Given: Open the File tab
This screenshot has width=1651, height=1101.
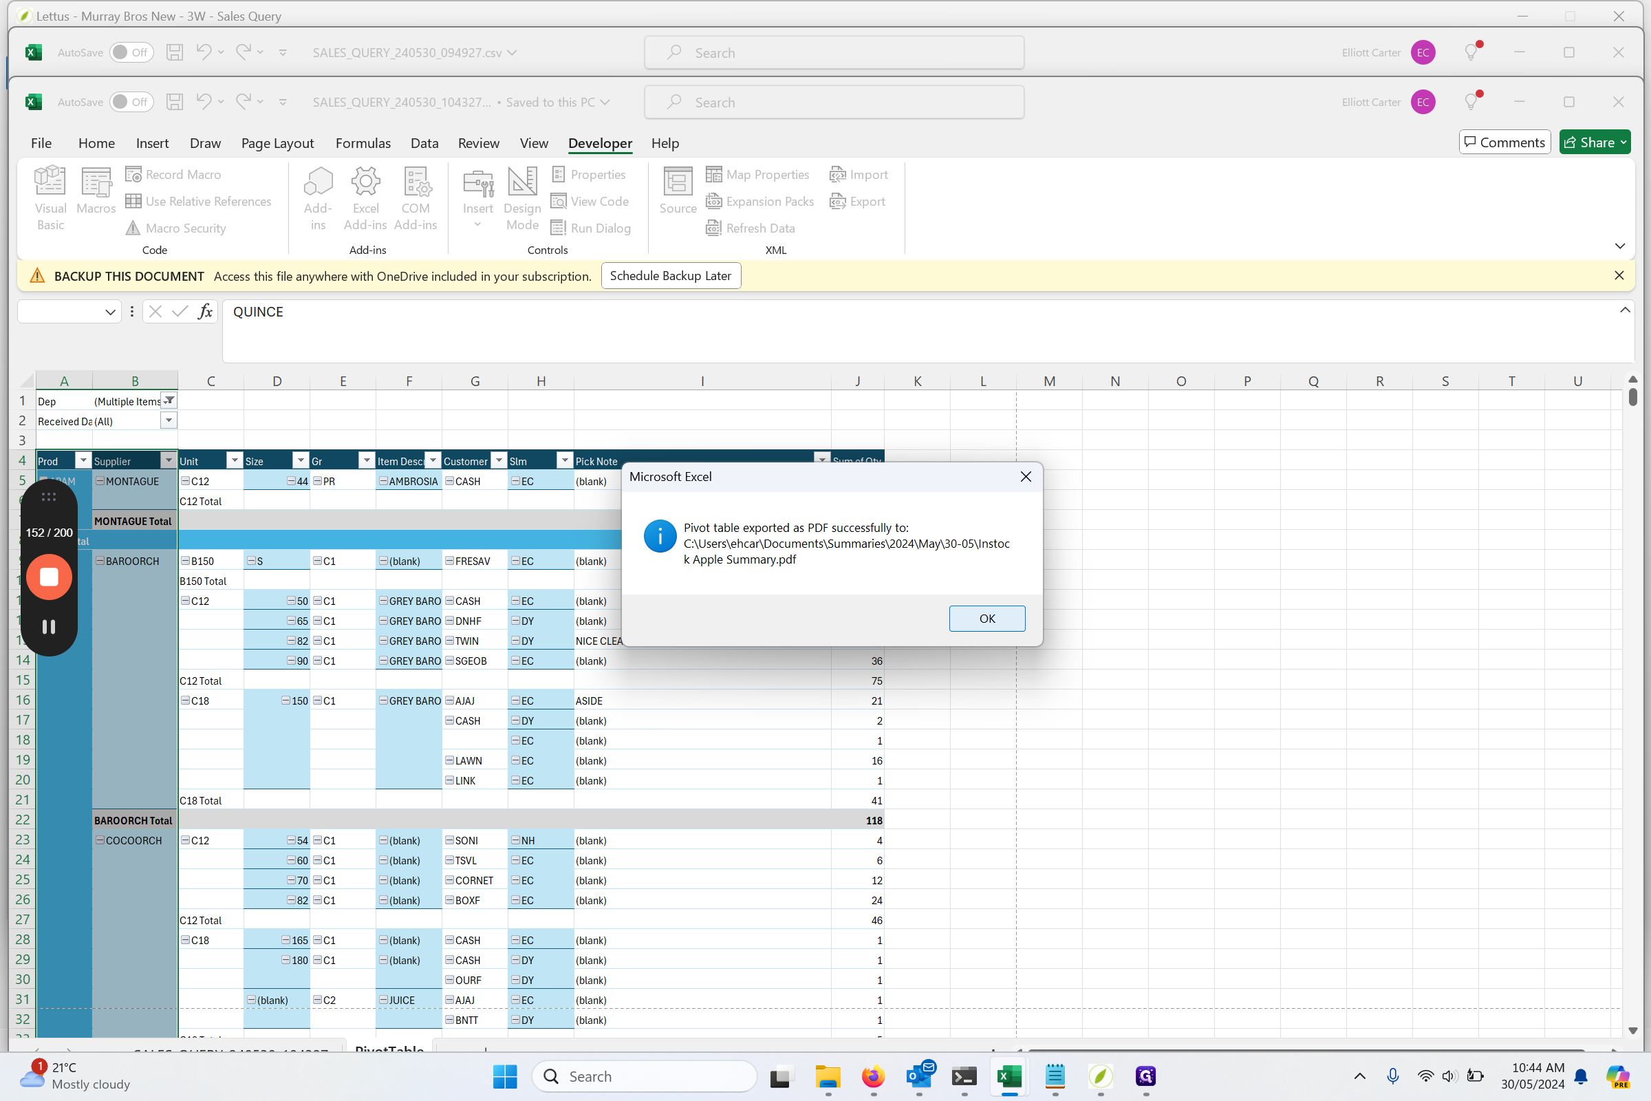Looking at the screenshot, I should (41, 142).
